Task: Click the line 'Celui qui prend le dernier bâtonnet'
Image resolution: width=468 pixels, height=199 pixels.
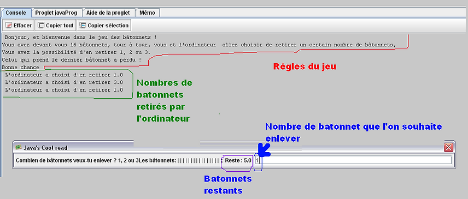Action: point(72,60)
